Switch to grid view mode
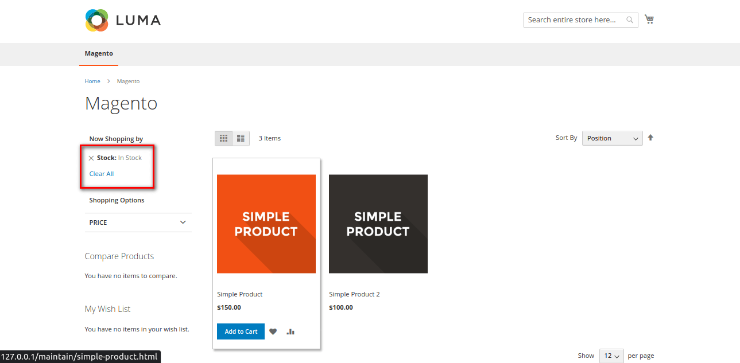 tap(224, 138)
